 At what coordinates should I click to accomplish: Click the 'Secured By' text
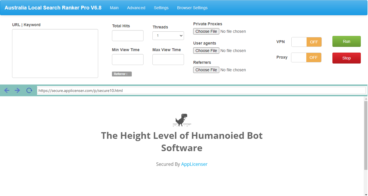pyautogui.click(x=168, y=164)
